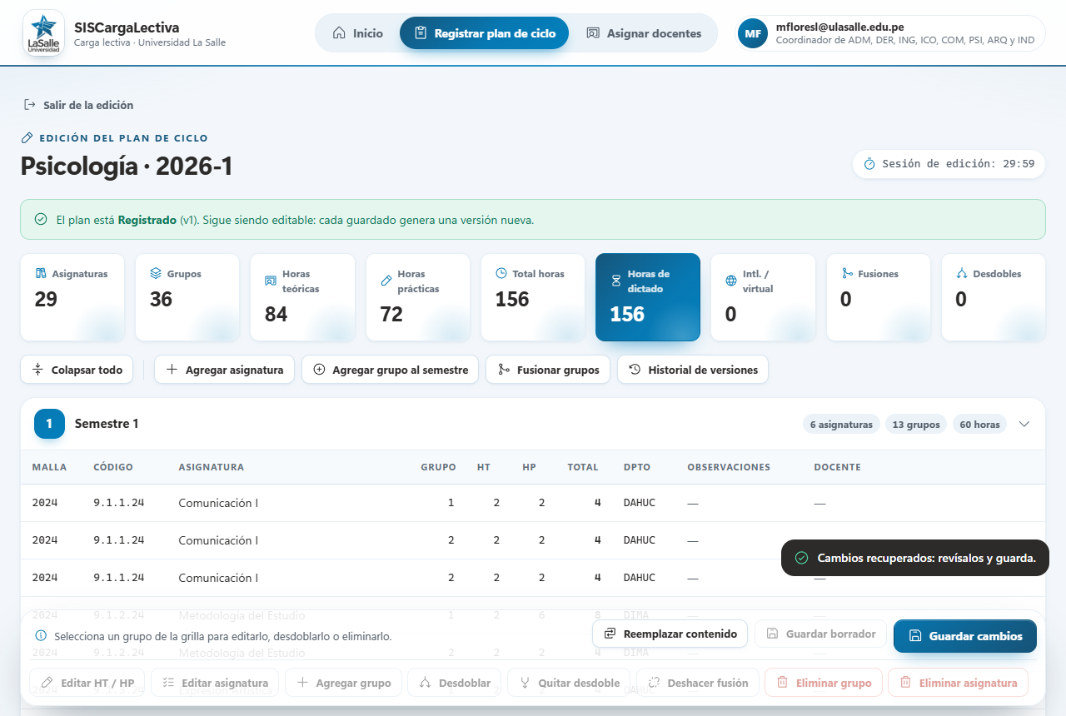Viewport: 1066px width, 716px height.
Task: Click the ASIGNATURA column header
Action: [212, 467]
